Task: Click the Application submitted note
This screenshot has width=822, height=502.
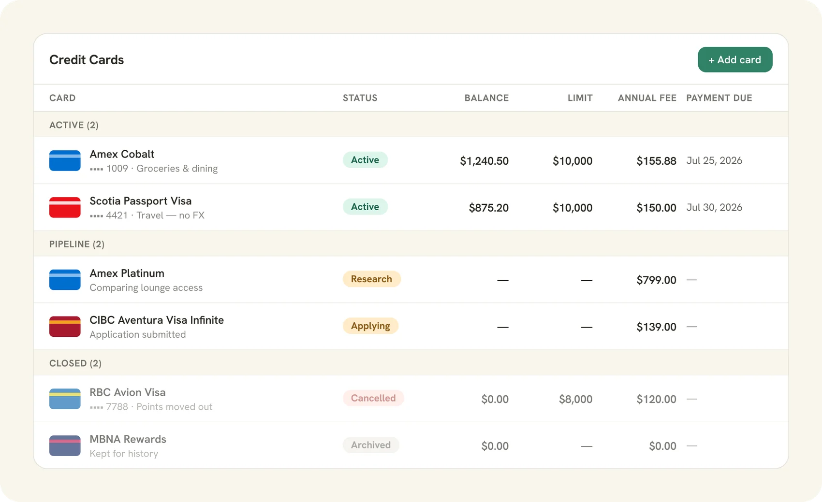Action: click(x=138, y=334)
